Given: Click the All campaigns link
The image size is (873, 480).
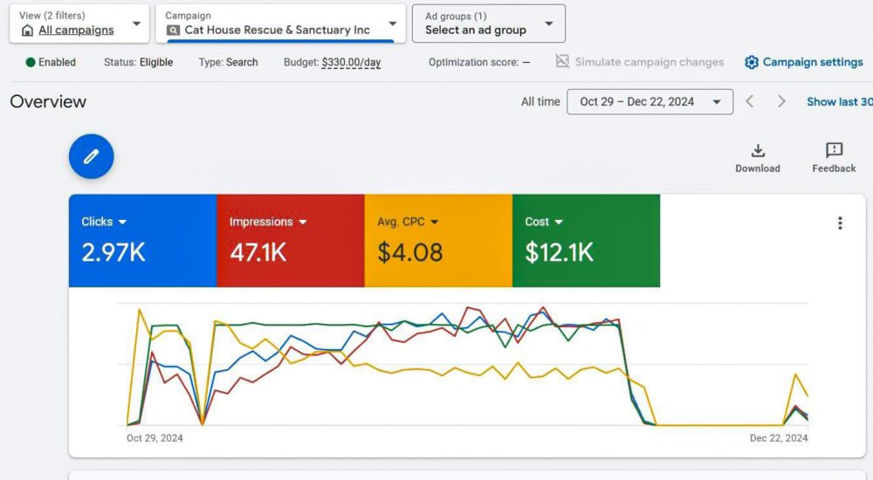Looking at the screenshot, I should 76,31.
